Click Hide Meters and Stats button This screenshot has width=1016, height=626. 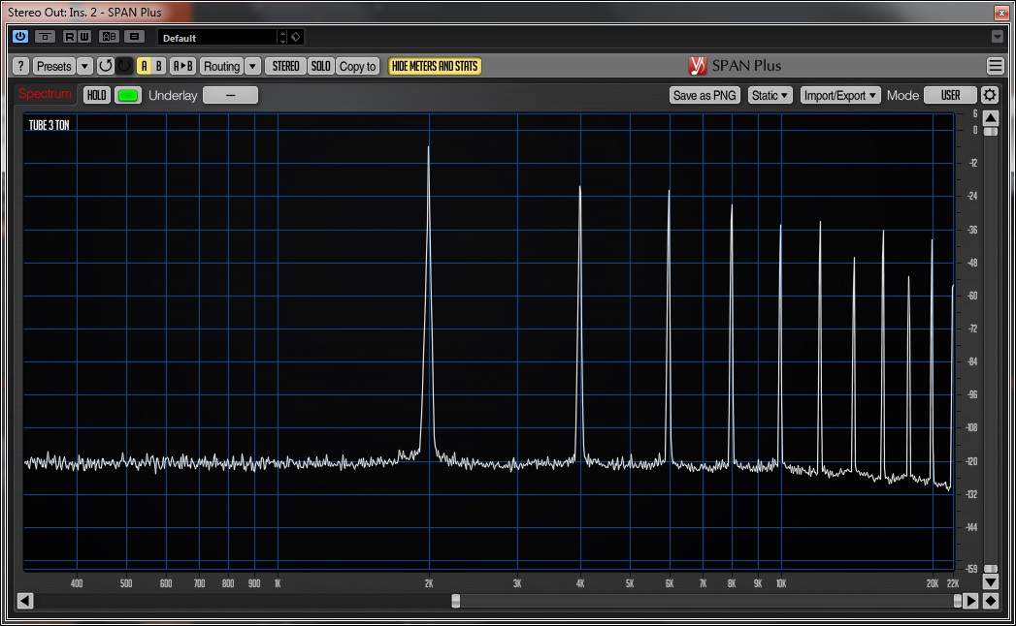coord(435,66)
